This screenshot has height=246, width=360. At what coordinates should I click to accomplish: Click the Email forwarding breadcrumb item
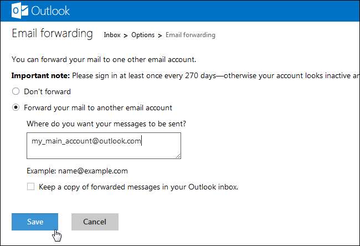point(190,35)
